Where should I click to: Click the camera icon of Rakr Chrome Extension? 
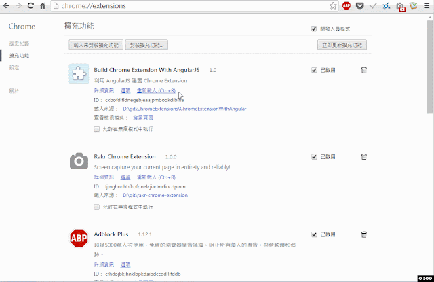[x=79, y=160]
